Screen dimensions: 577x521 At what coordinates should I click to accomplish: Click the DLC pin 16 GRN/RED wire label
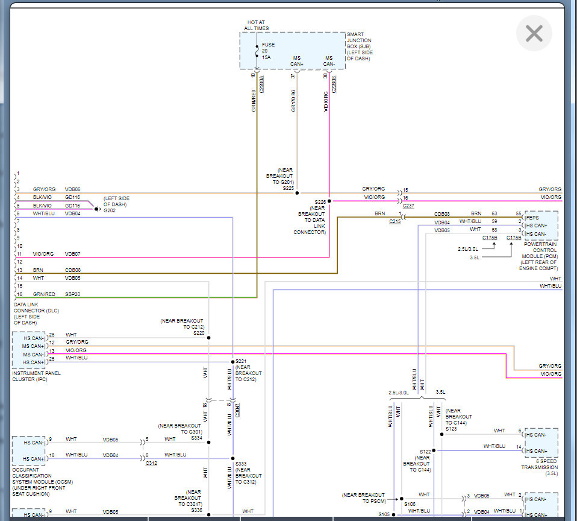tap(44, 294)
